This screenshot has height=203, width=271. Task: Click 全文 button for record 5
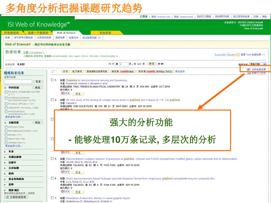coord(78,172)
